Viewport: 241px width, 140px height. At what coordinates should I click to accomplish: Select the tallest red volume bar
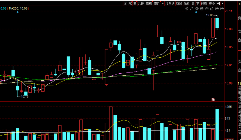coord(111,123)
